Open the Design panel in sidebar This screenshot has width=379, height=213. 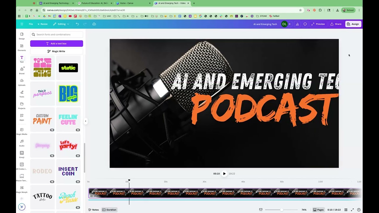pos(22,36)
